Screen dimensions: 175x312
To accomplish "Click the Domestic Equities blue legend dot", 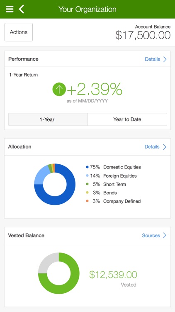I will 87,167.
